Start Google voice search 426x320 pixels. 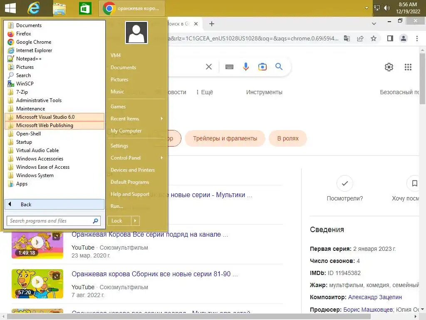[x=245, y=67]
